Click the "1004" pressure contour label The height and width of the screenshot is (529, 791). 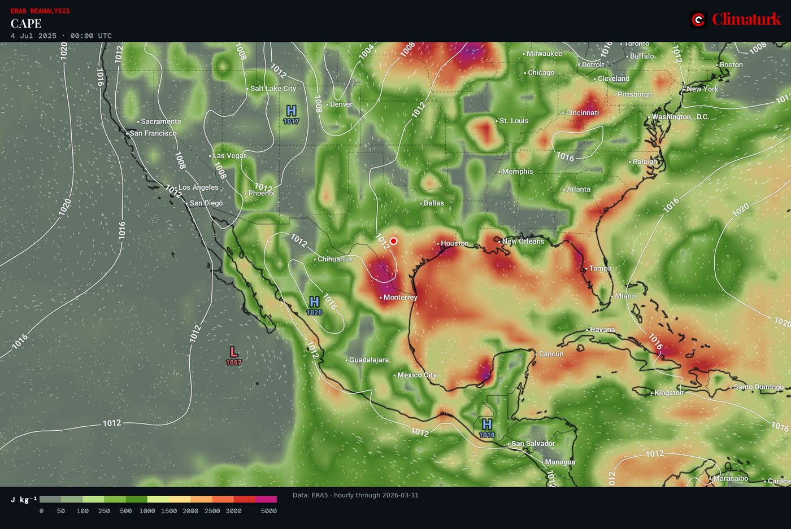[x=367, y=51]
